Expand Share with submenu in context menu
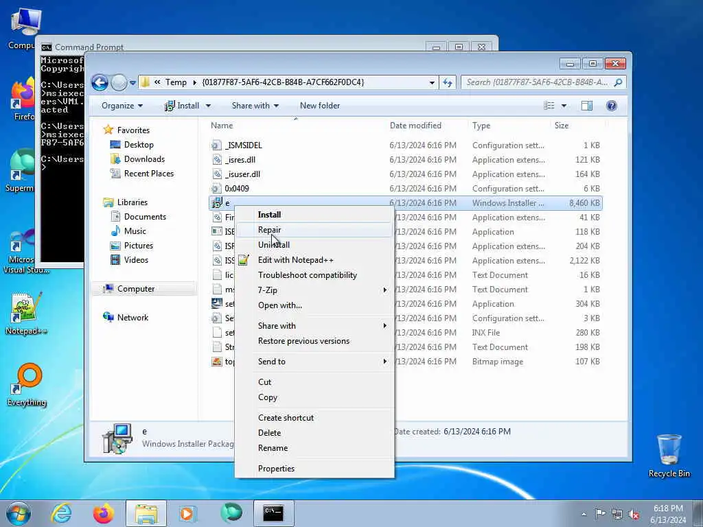 (314, 326)
